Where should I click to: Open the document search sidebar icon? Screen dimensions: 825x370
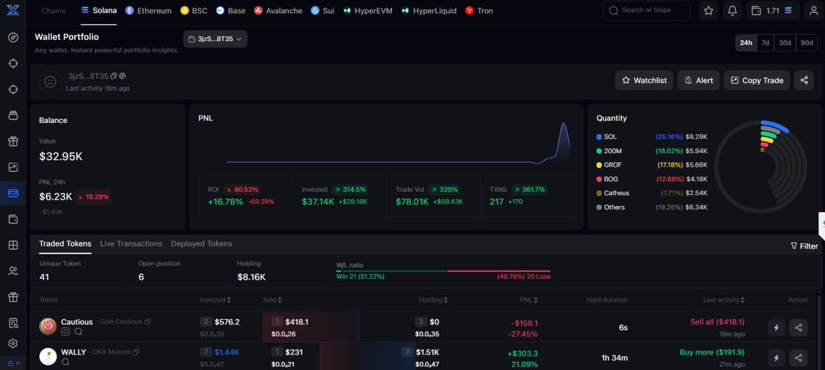click(13, 323)
